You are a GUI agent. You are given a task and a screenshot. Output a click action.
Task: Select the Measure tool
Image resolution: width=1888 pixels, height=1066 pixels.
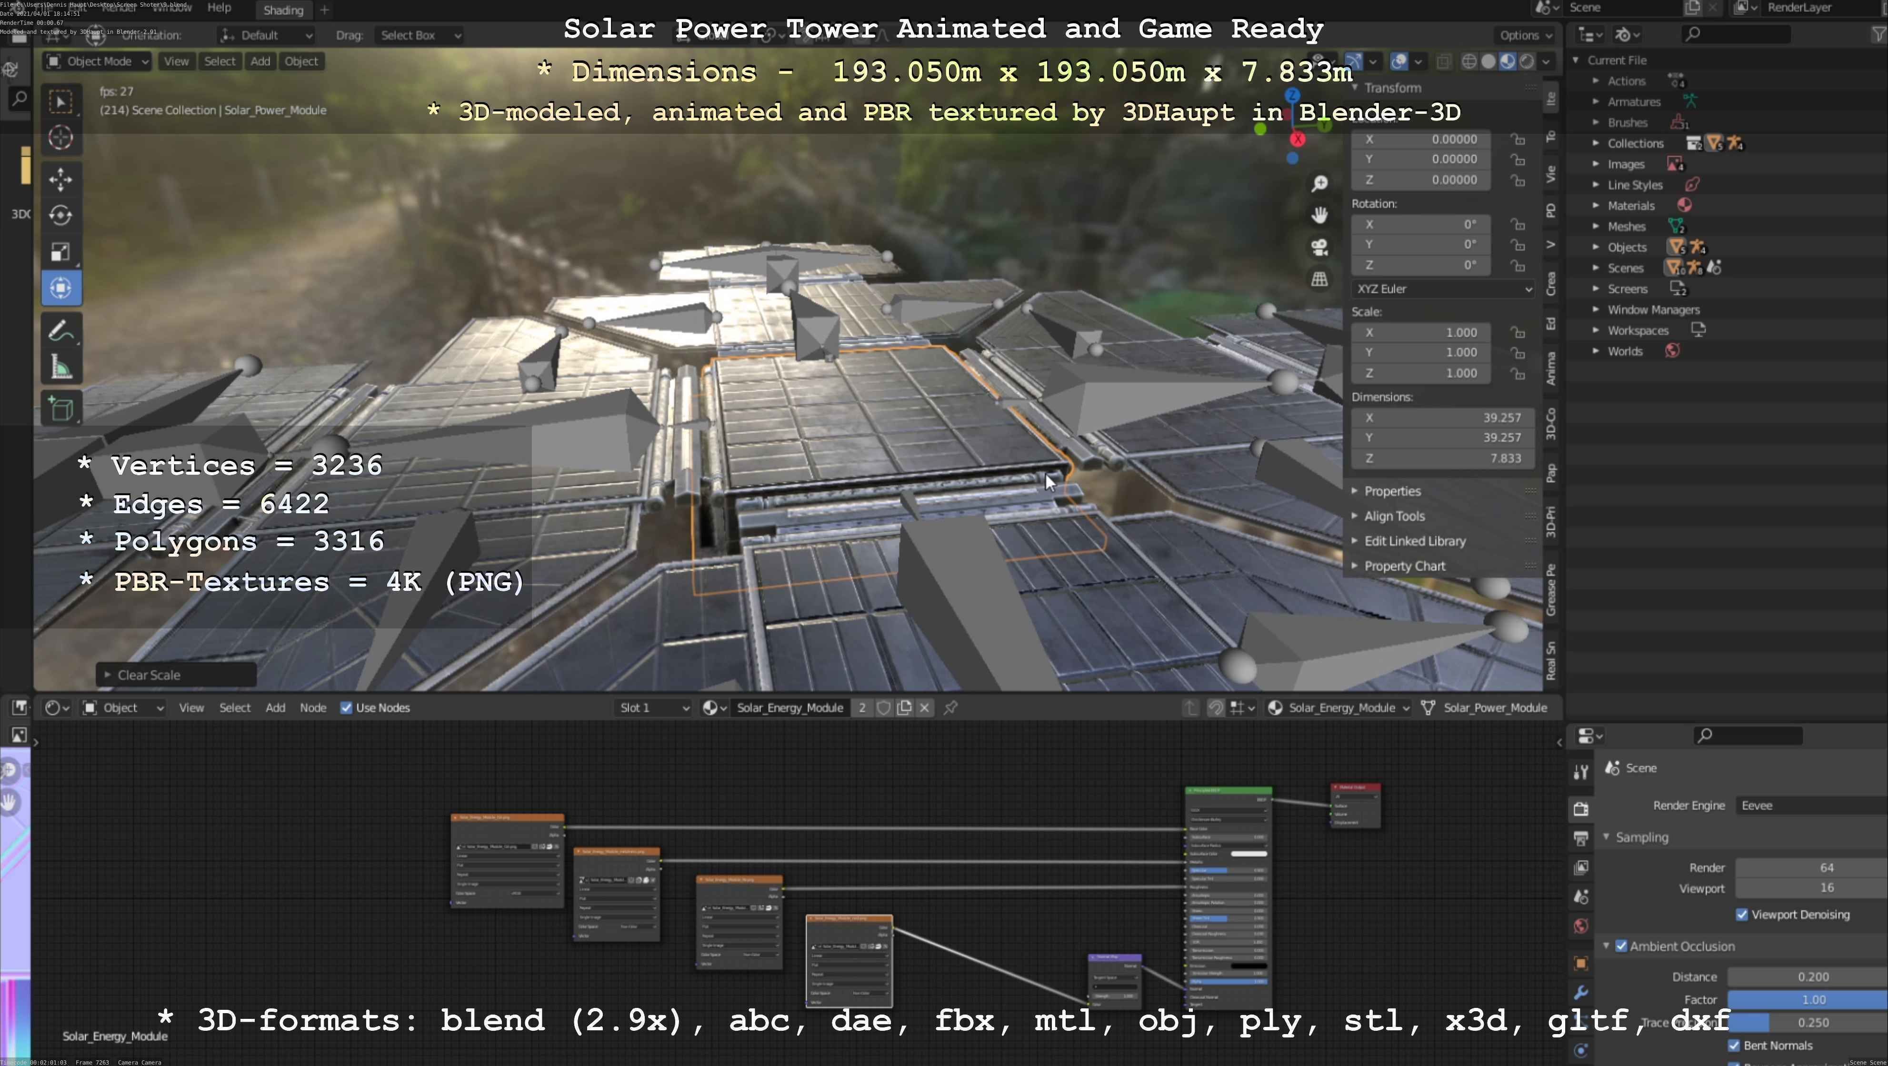61,368
